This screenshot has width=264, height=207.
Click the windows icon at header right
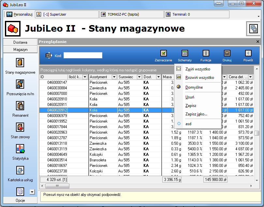coord(253,28)
